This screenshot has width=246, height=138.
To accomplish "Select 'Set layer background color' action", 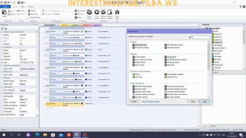I will (x=176, y=89).
